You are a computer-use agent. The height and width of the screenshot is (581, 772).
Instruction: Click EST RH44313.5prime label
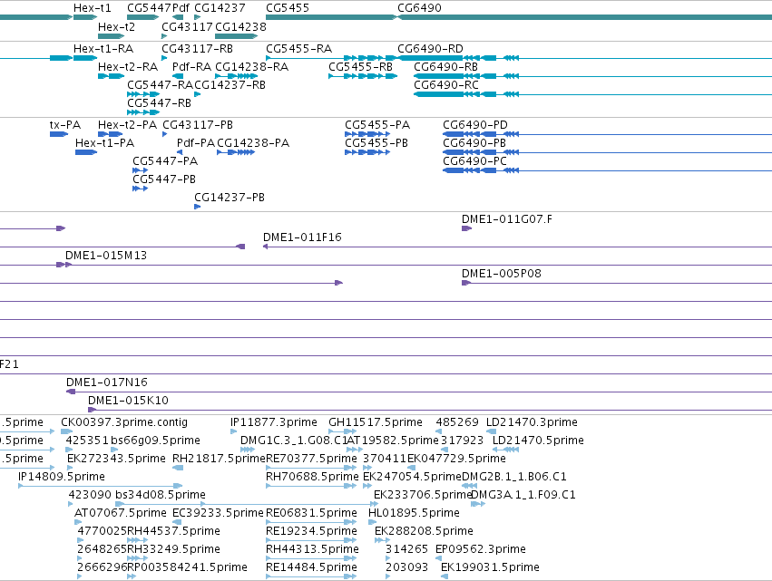pos(312,548)
